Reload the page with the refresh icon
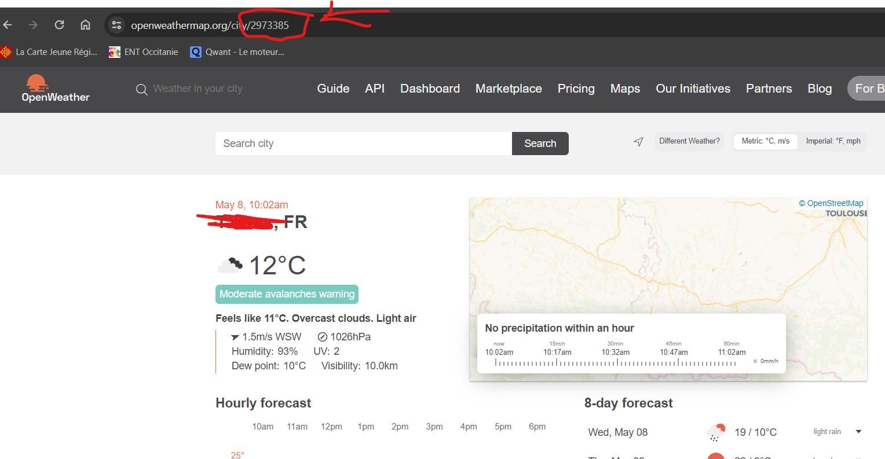 click(59, 25)
